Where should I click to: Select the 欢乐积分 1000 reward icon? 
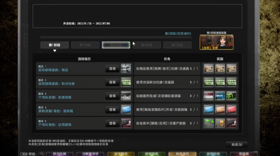232,82
